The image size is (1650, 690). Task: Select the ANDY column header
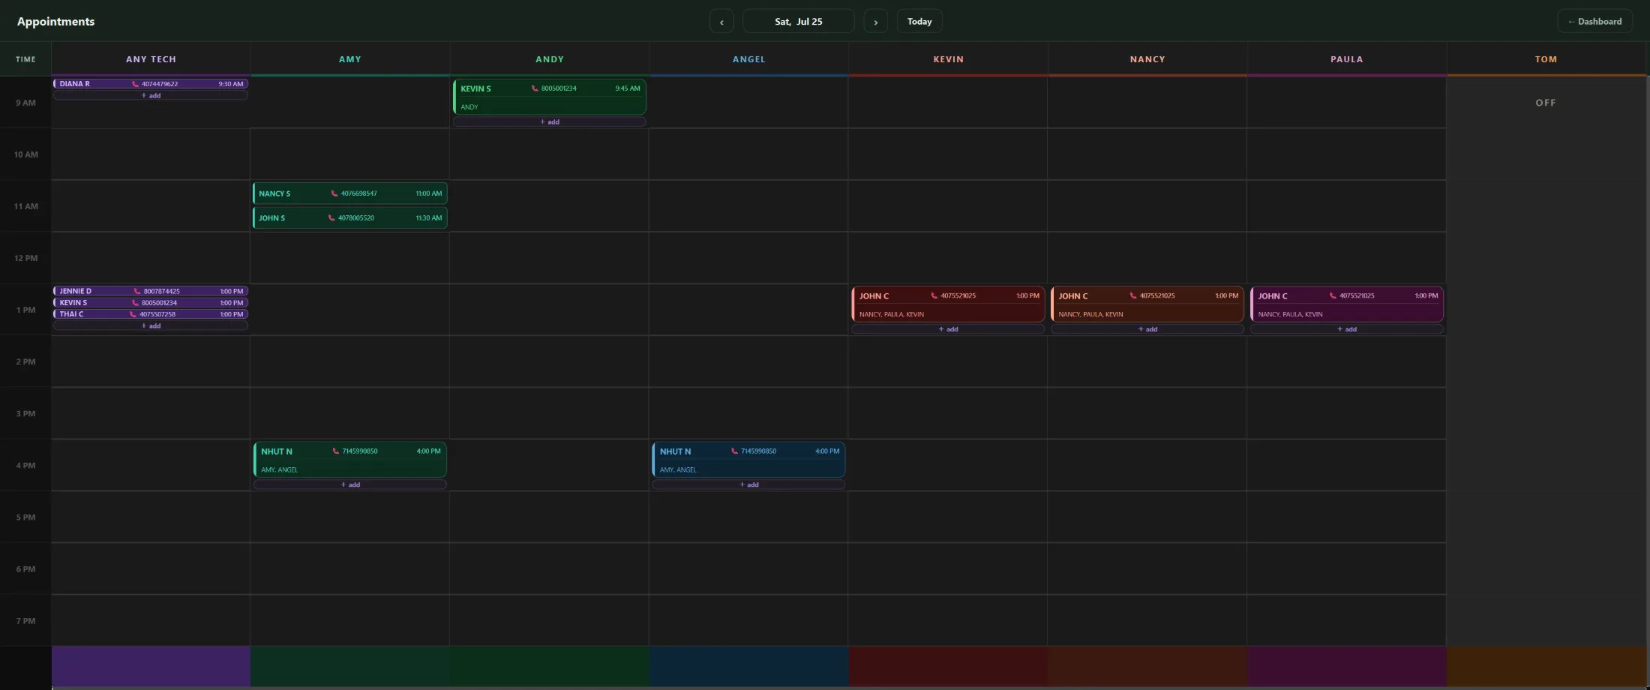point(550,59)
